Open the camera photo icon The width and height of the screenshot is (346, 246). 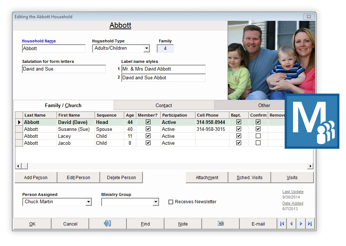[220, 224]
